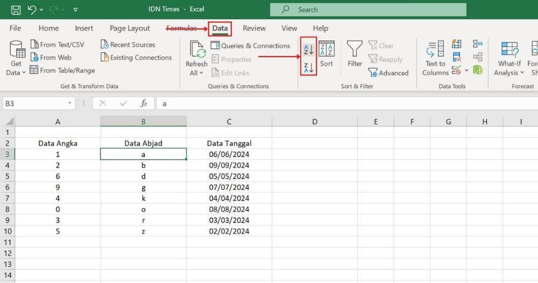Sort descending with the Z to A icon
This screenshot has height=283, width=538.
[x=308, y=67]
